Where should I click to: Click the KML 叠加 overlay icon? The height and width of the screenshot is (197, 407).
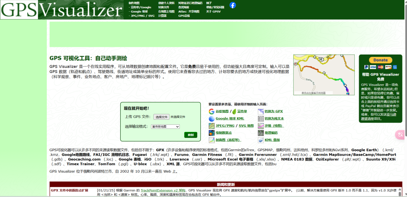pyautogui.click(x=261, y=140)
